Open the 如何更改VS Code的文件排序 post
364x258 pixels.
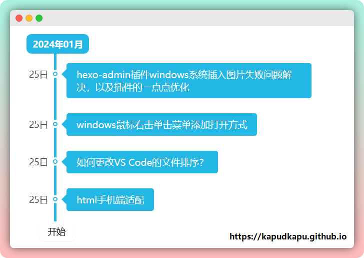[x=142, y=162]
